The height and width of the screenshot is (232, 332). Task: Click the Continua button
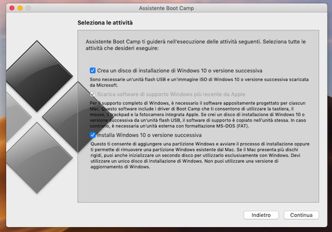pos(301,215)
